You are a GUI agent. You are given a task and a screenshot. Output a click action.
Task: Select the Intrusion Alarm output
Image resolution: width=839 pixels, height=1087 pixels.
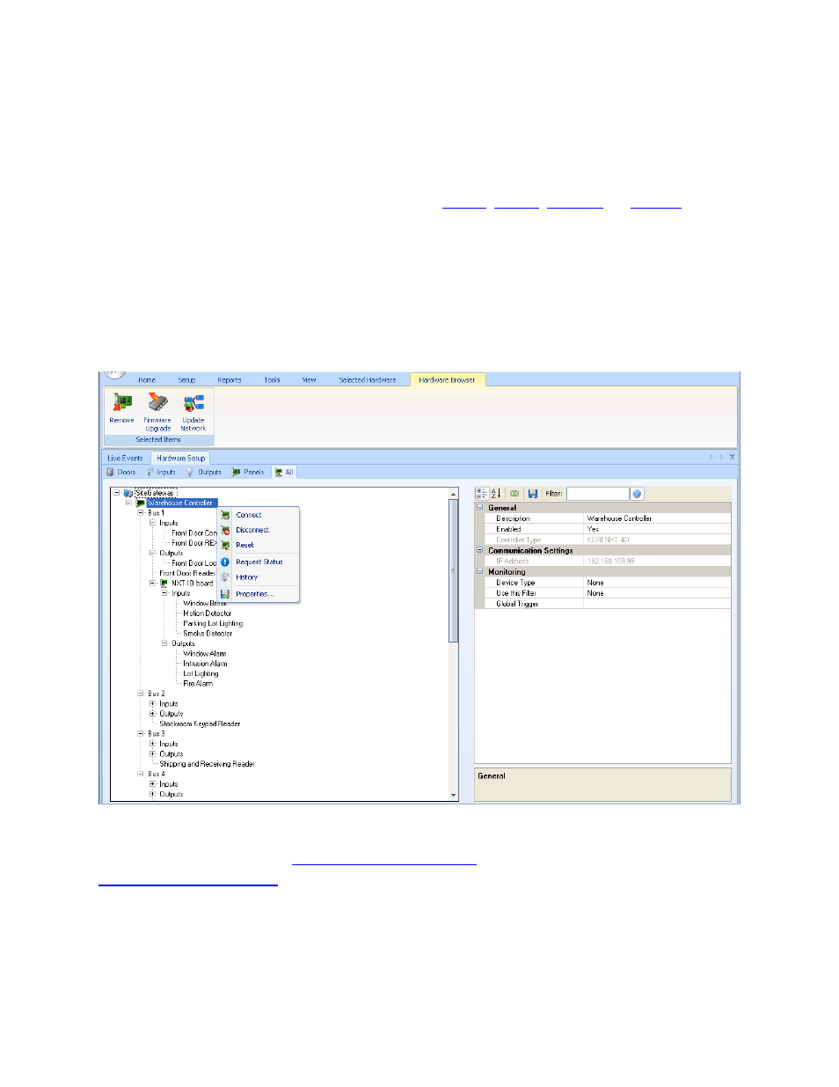[205, 664]
